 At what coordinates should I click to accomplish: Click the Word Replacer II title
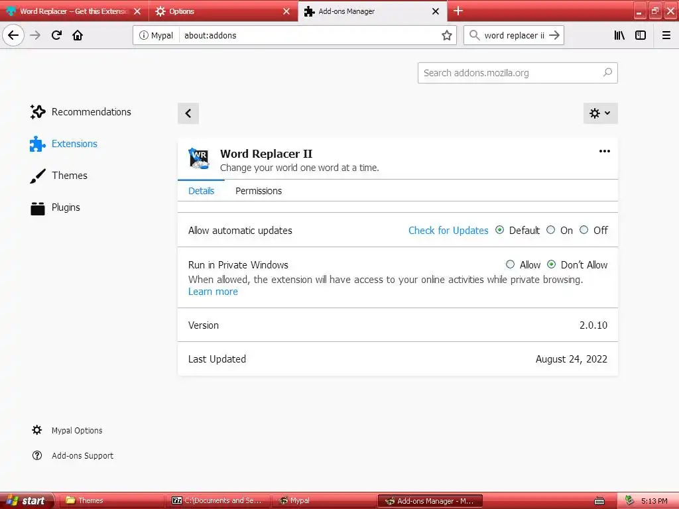[x=266, y=154]
